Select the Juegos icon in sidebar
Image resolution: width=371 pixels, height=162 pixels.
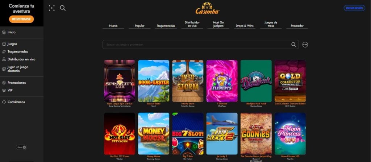tap(4, 44)
